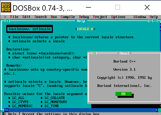The image size is (161, 115).
Task: Close the DOSBox window
Action: 147,7
